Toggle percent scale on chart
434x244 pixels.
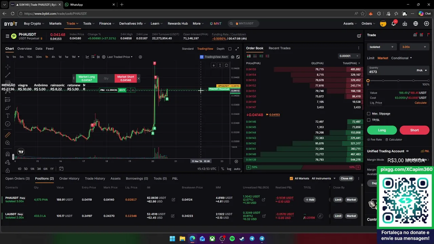(222, 169)
